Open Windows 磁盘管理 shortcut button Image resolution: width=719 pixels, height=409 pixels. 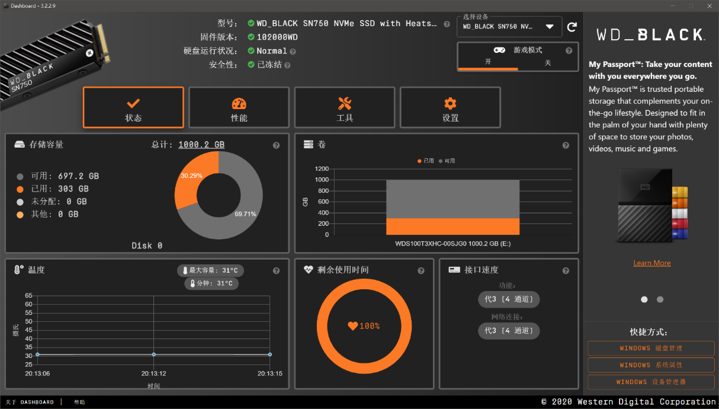[651, 349]
